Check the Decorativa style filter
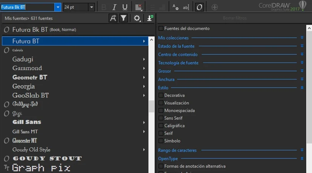312x173 pixels. coord(161,95)
